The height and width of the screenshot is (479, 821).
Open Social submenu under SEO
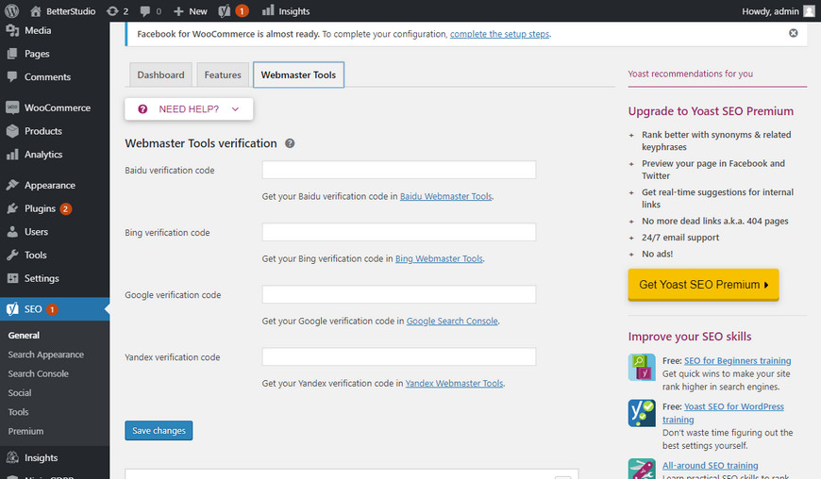[20, 392]
